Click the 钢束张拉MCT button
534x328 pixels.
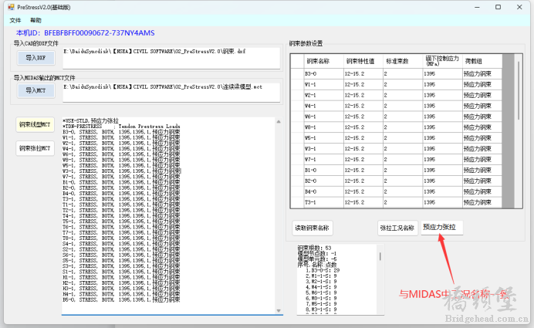click(x=35, y=148)
